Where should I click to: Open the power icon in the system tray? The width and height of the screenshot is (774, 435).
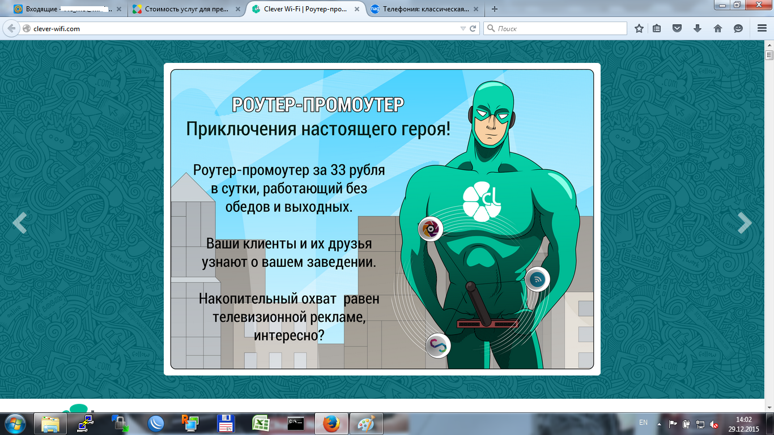point(687,424)
